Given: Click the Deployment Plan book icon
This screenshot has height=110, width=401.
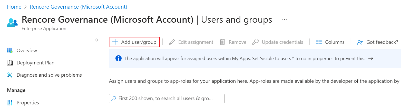Looking at the screenshot, I should [x=10, y=63].
